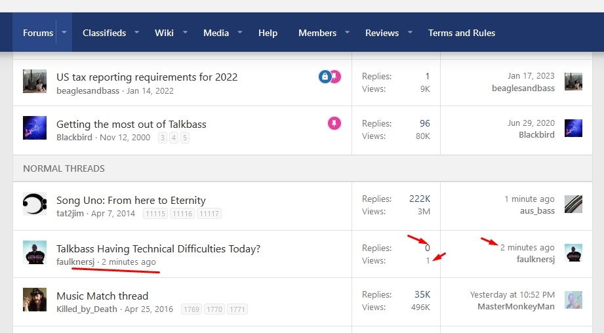Image resolution: width=604 pixels, height=333 pixels.
Task: Open the Forums tab
Action: coord(38,33)
